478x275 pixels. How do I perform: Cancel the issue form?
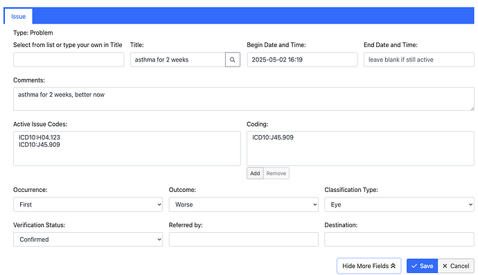[x=456, y=266]
